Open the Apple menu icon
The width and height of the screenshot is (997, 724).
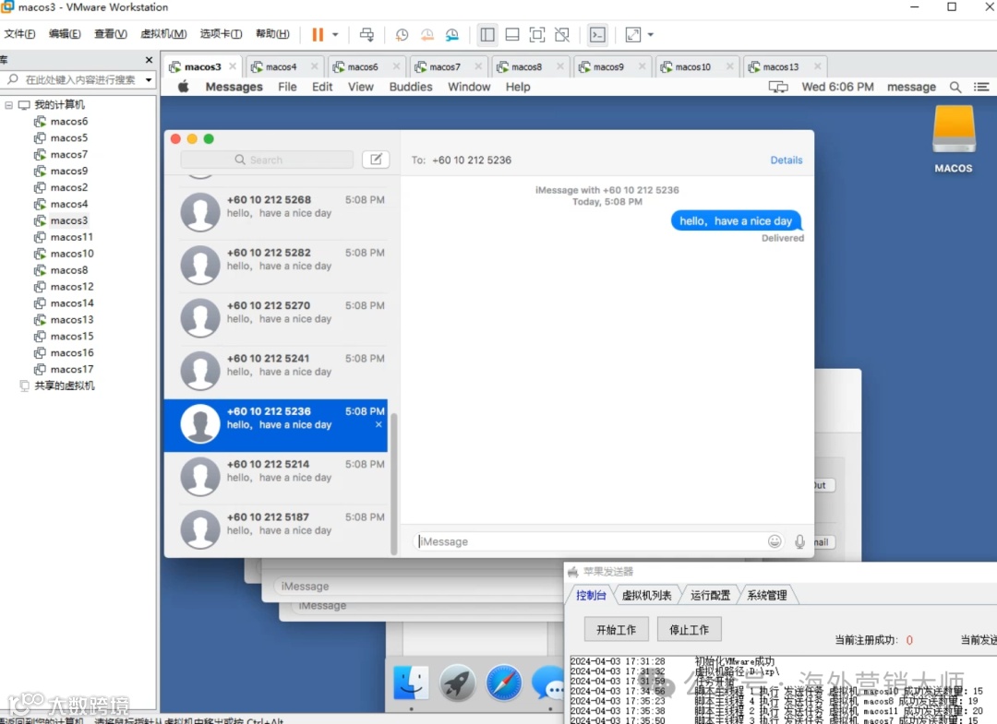point(183,87)
